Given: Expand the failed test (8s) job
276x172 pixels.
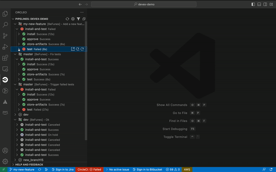Looking at the screenshot, I should tap(19, 49).
